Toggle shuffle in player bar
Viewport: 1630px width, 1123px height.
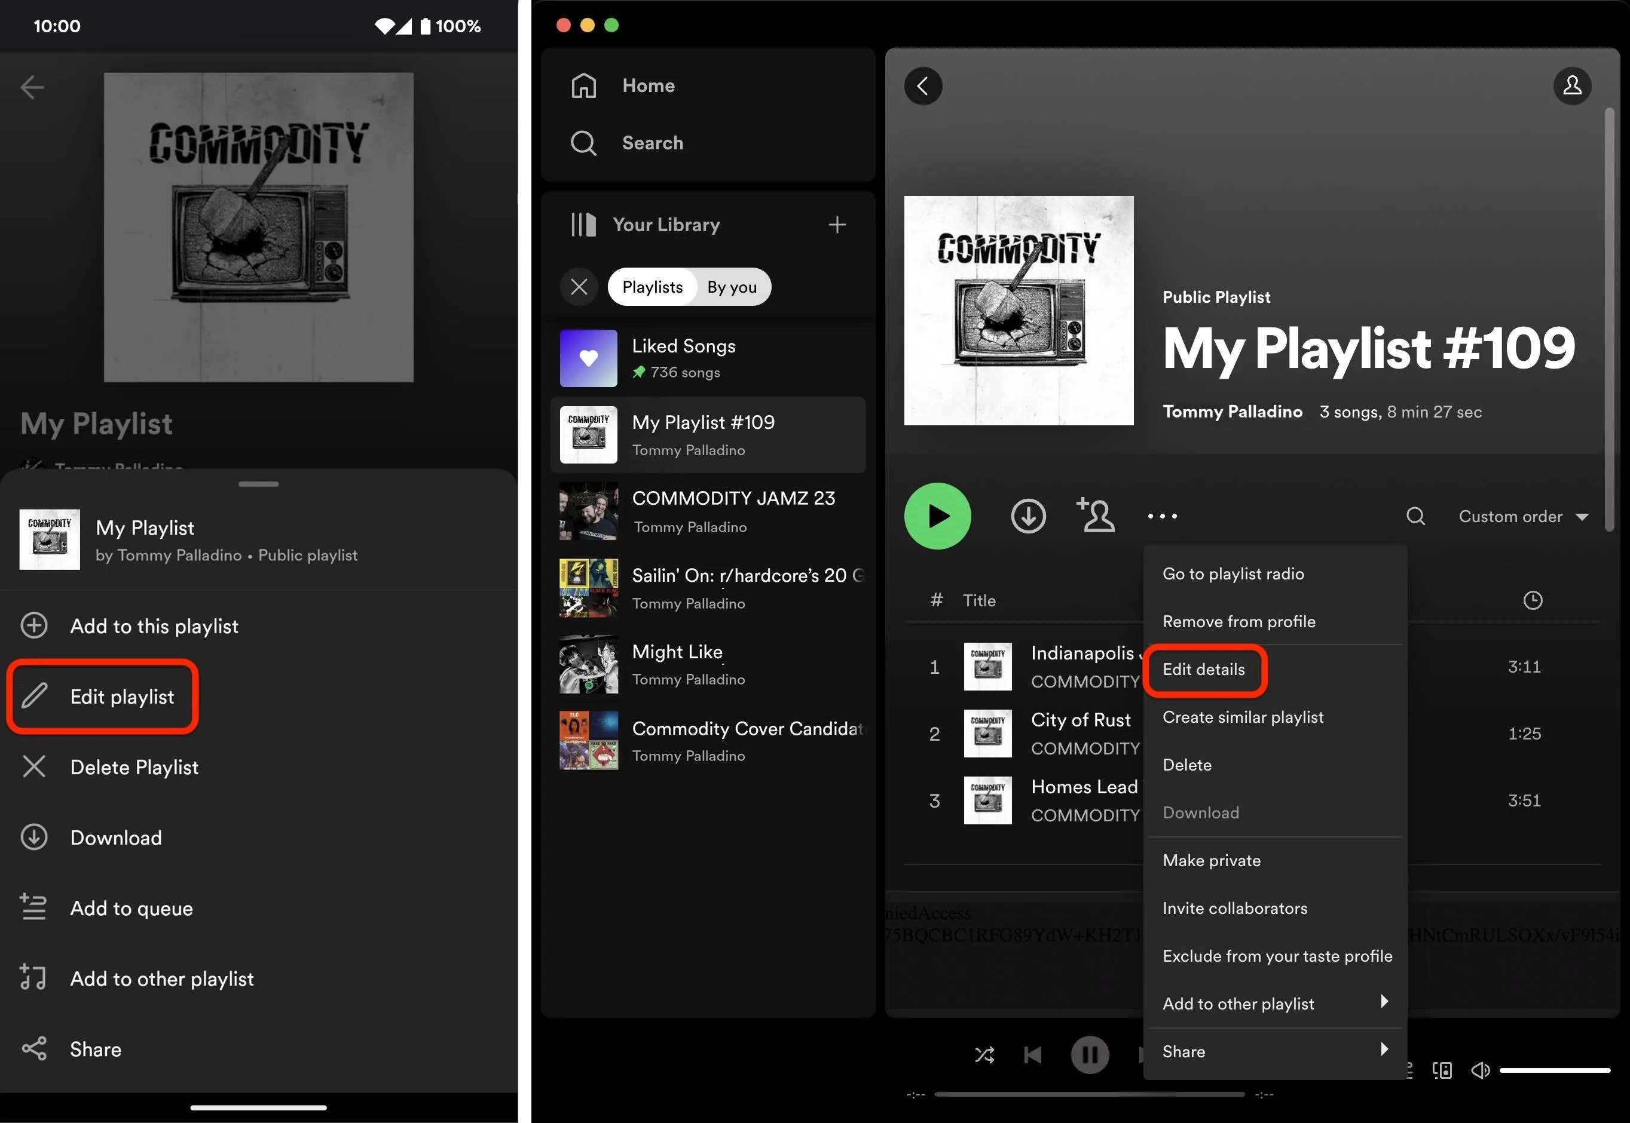[984, 1055]
